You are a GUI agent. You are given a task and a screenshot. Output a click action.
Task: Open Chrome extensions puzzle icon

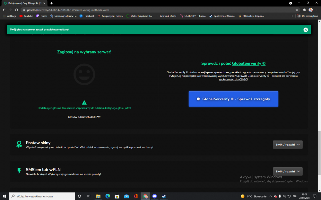(304, 10)
